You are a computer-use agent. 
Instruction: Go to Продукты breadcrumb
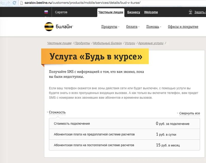coord(82,43)
